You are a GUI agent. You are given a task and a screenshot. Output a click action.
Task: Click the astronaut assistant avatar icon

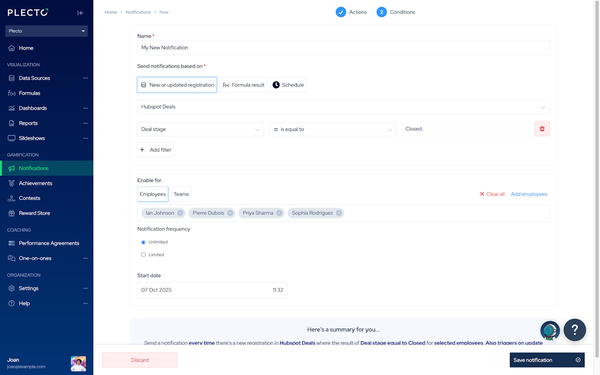coord(550,331)
